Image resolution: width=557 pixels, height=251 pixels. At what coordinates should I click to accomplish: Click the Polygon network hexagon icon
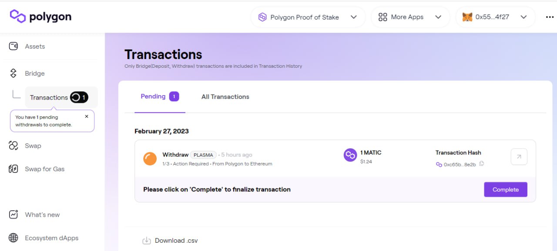262,17
